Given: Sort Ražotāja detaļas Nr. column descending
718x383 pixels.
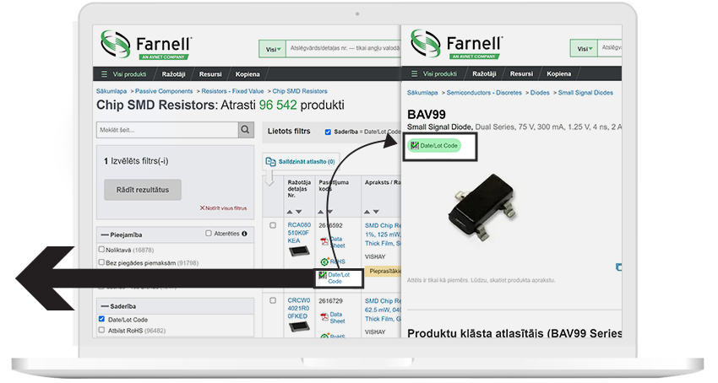Looking at the screenshot, I should (298, 212).
